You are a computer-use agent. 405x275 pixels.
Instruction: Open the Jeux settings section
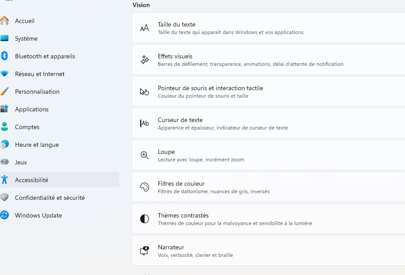pos(60,162)
